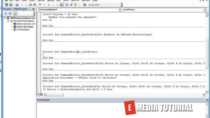Image resolution: width=210 pixels, height=118 pixels.
Task: Close the Immediate window
Action: [x=207, y=100]
